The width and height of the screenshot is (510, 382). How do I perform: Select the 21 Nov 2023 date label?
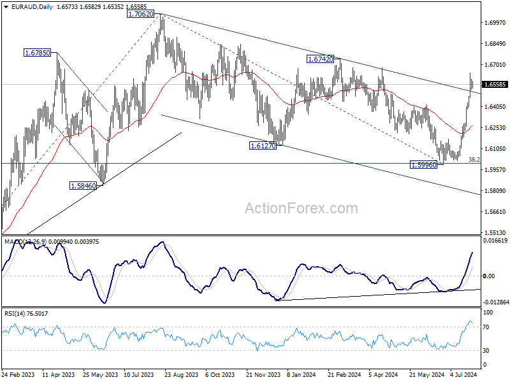pyautogui.click(x=263, y=374)
